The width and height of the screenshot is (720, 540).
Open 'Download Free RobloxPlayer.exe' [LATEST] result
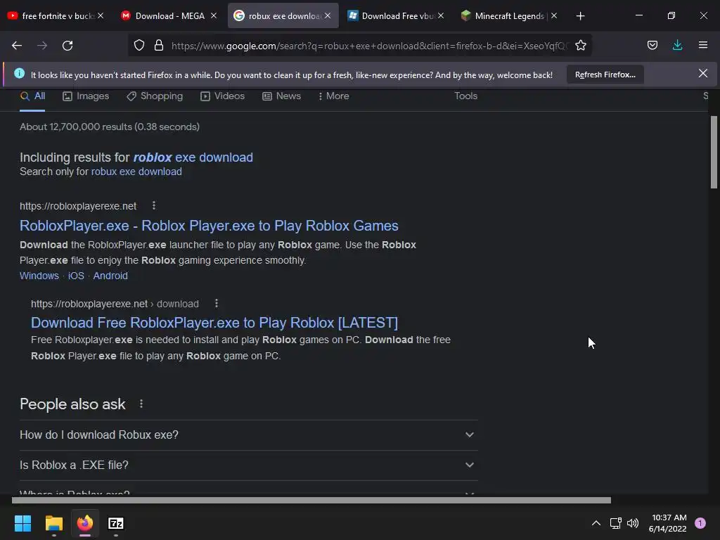pyautogui.click(x=214, y=322)
